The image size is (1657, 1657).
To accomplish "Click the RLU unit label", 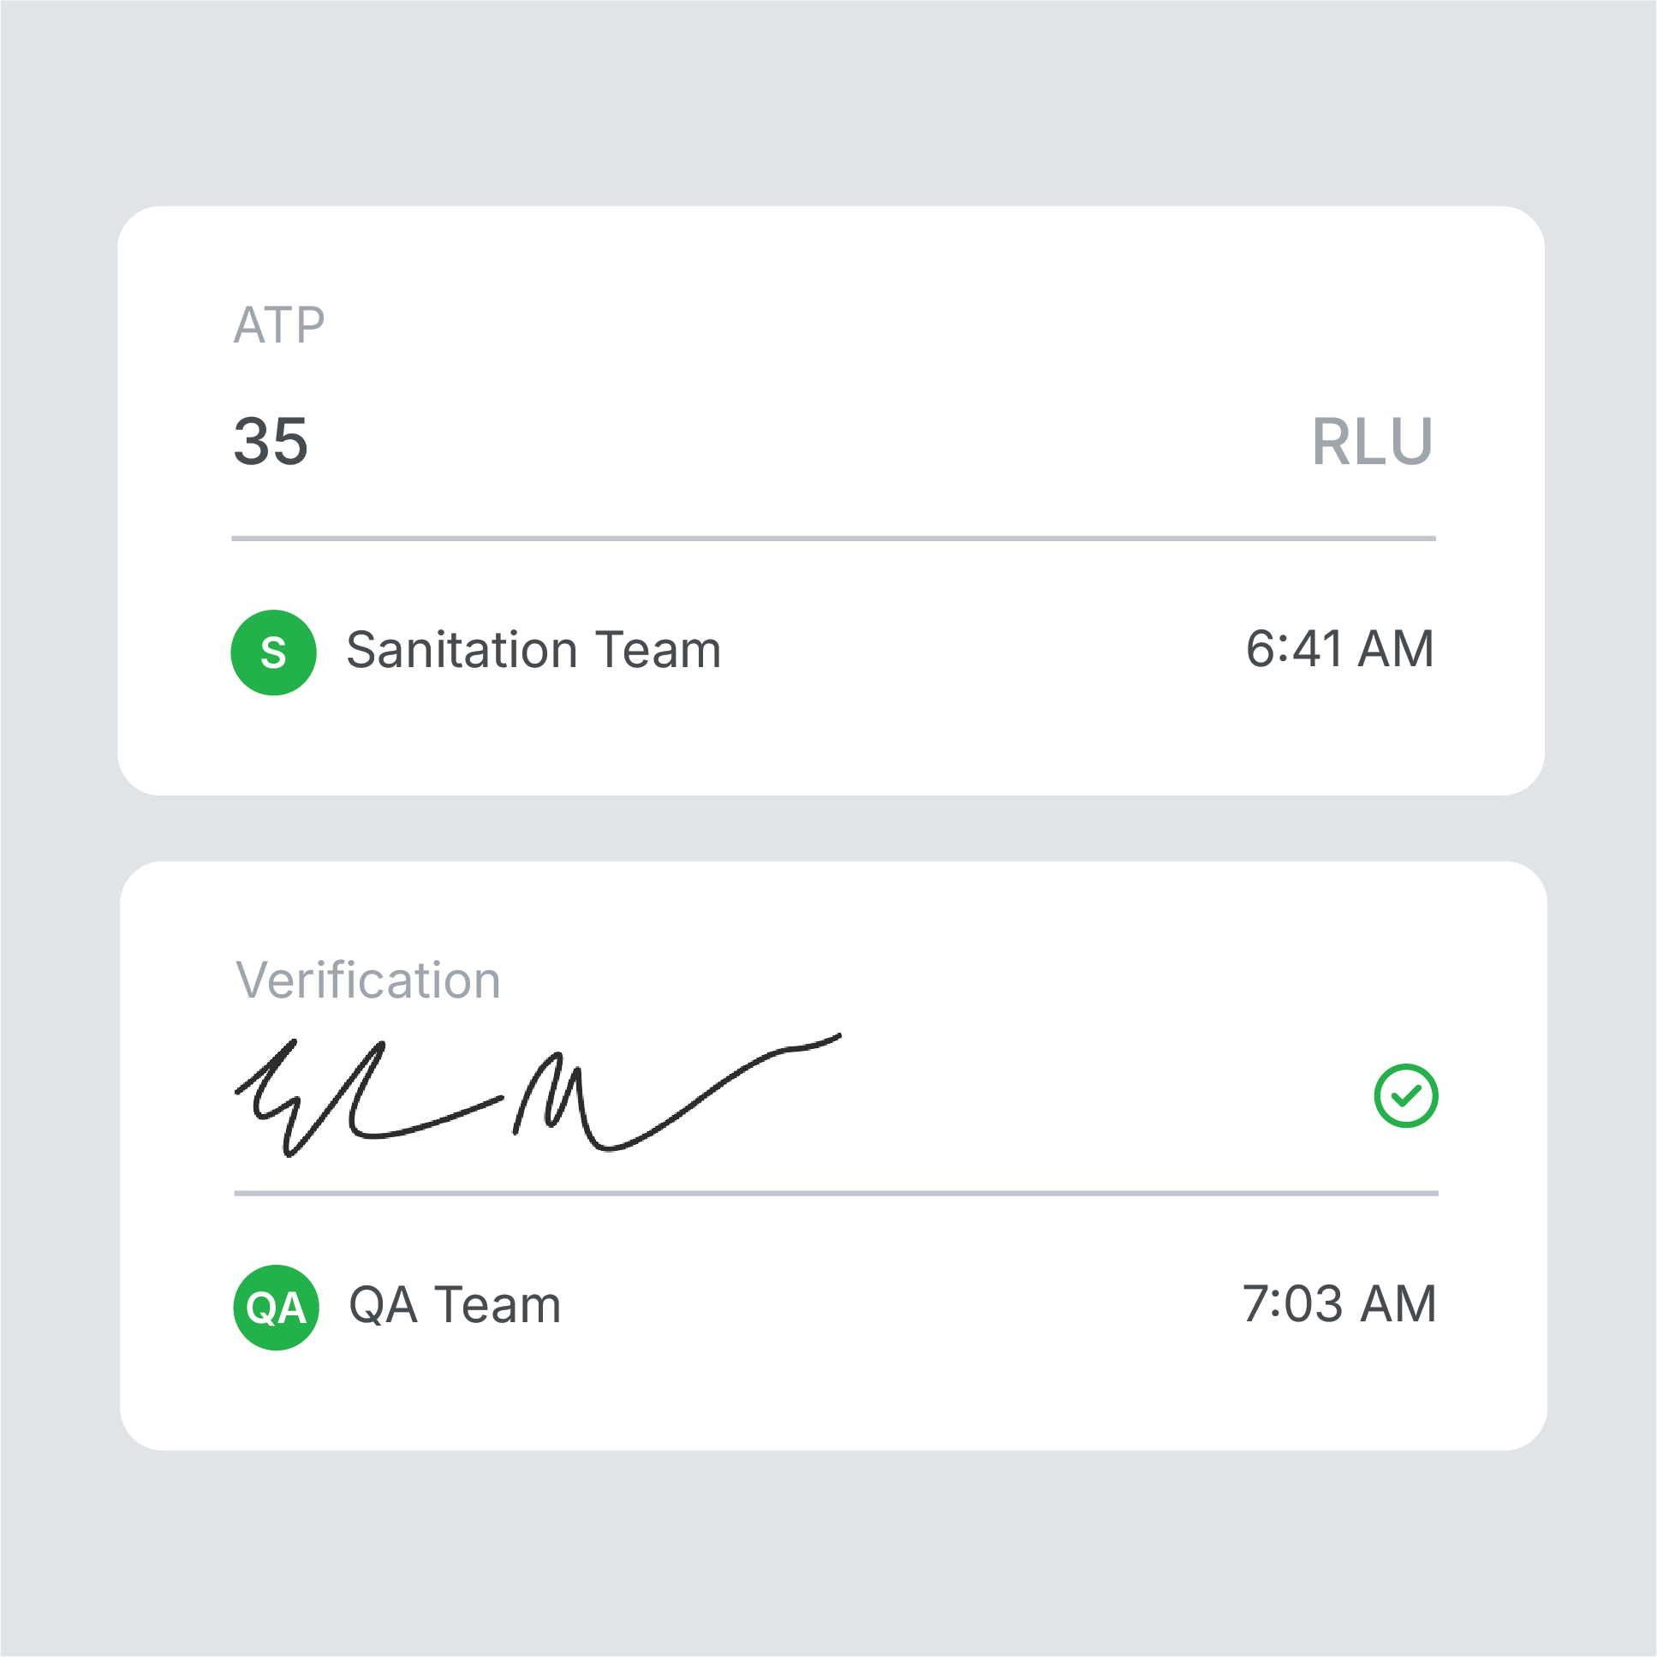I will [1372, 443].
